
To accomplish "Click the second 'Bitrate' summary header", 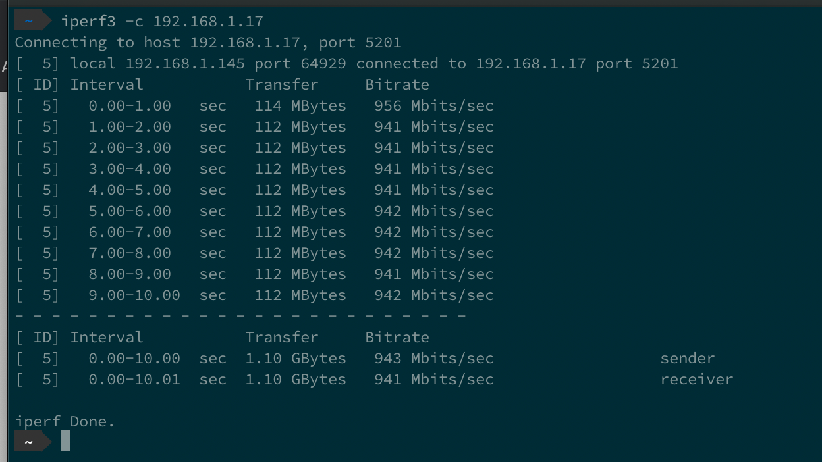I will tap(397, 338).
